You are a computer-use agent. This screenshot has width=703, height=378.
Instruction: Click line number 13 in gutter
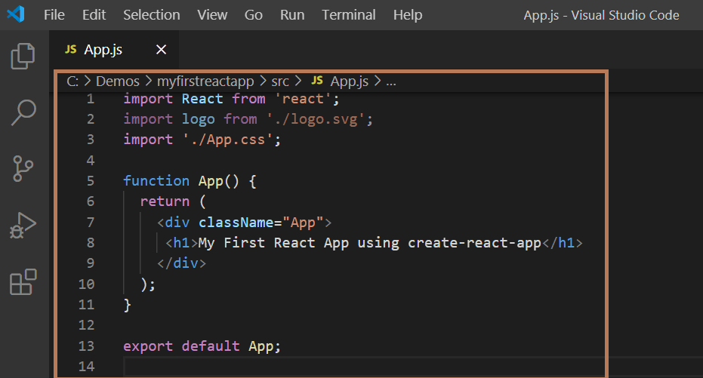click(x=86, y=346)
